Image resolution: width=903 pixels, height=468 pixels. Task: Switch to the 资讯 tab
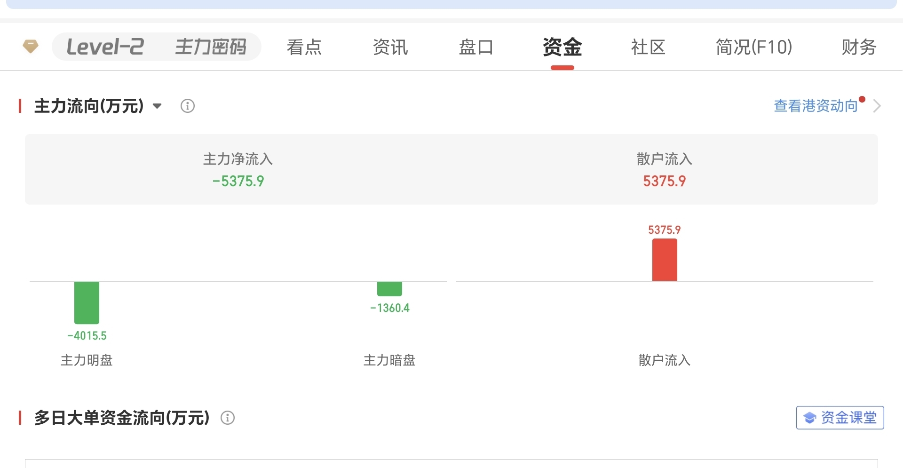(390, 47)
